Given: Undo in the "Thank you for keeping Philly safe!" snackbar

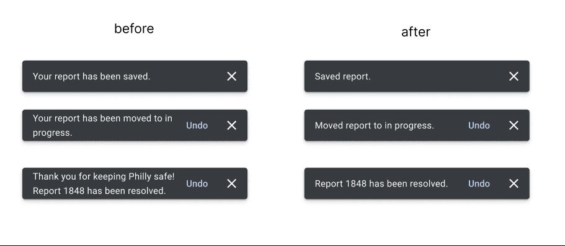Looking at the screenshot, I should pyautogui.click(x=197, y=183).
